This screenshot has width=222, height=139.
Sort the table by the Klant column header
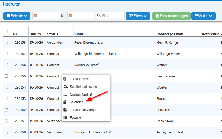[x=79, y=34]
